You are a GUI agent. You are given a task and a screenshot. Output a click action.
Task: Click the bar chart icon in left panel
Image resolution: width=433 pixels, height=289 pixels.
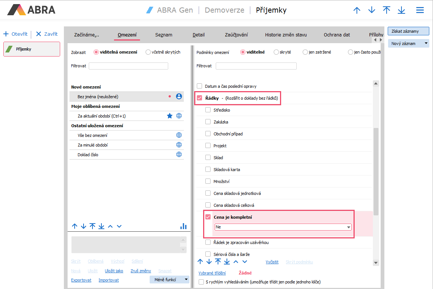[183, 226]
